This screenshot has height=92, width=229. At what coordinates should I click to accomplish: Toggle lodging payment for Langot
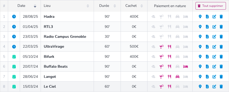186,77
